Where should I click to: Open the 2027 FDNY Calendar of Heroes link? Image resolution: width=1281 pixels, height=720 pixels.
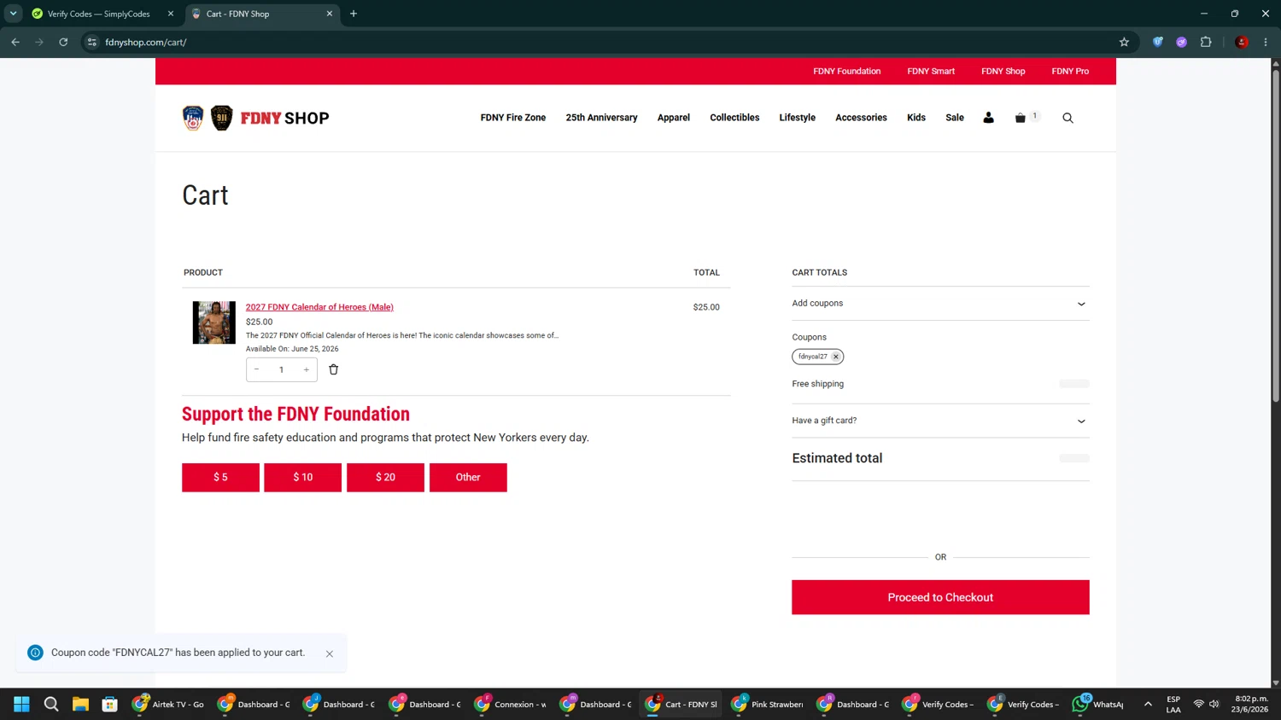click(319, 307)
